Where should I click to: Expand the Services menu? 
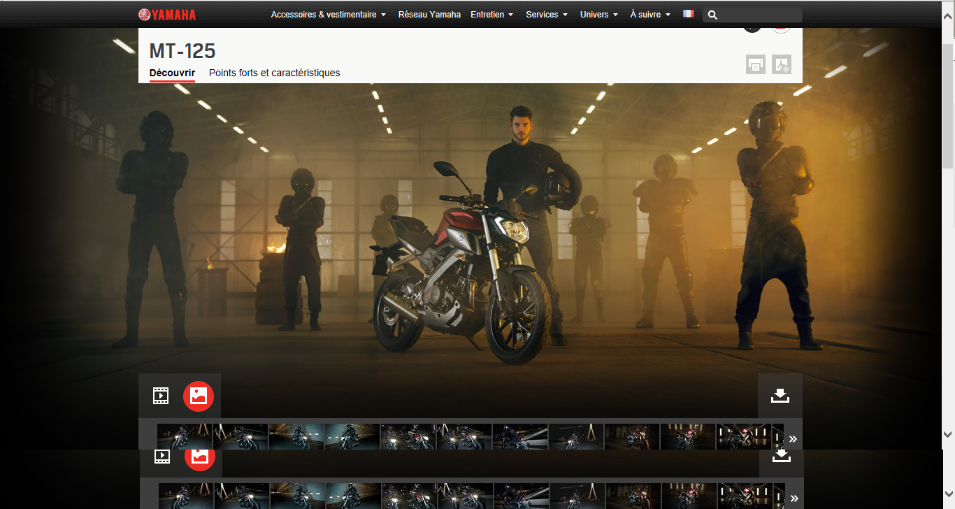coord(547,15)
